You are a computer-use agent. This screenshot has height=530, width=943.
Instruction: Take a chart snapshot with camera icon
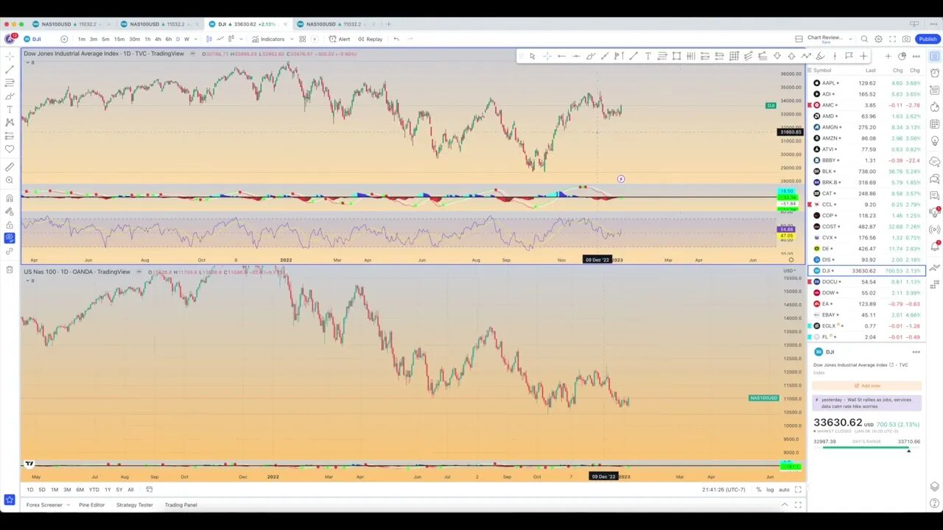pyautogui.click(x=906, y=39)
